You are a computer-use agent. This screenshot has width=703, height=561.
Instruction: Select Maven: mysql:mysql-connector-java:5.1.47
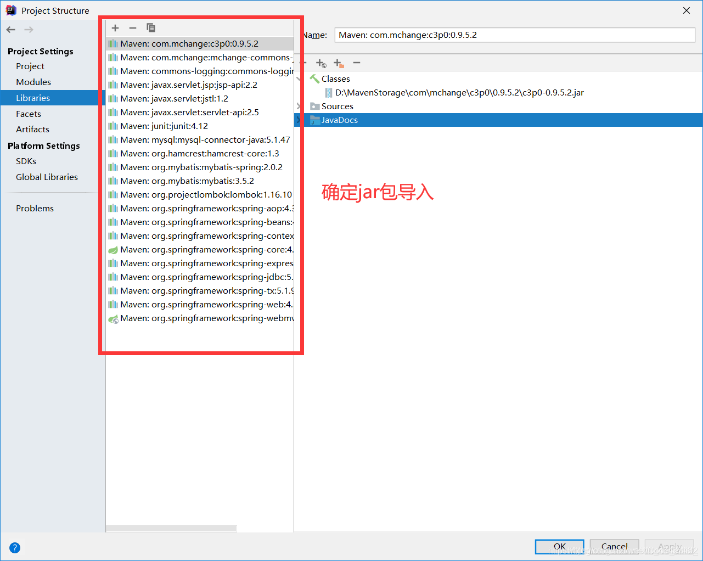(x=200, y=140)
